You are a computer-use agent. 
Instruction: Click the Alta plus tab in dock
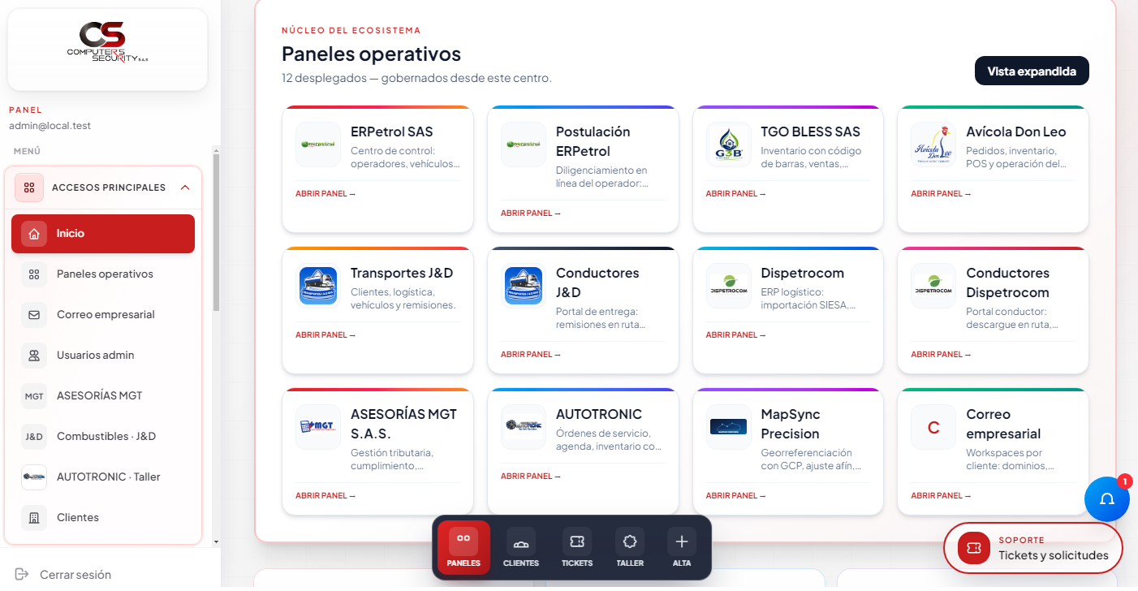pyautogui.click(x=682, y=548)
